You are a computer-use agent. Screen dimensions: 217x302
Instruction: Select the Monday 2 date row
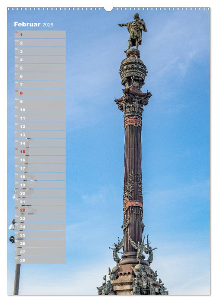40,43
